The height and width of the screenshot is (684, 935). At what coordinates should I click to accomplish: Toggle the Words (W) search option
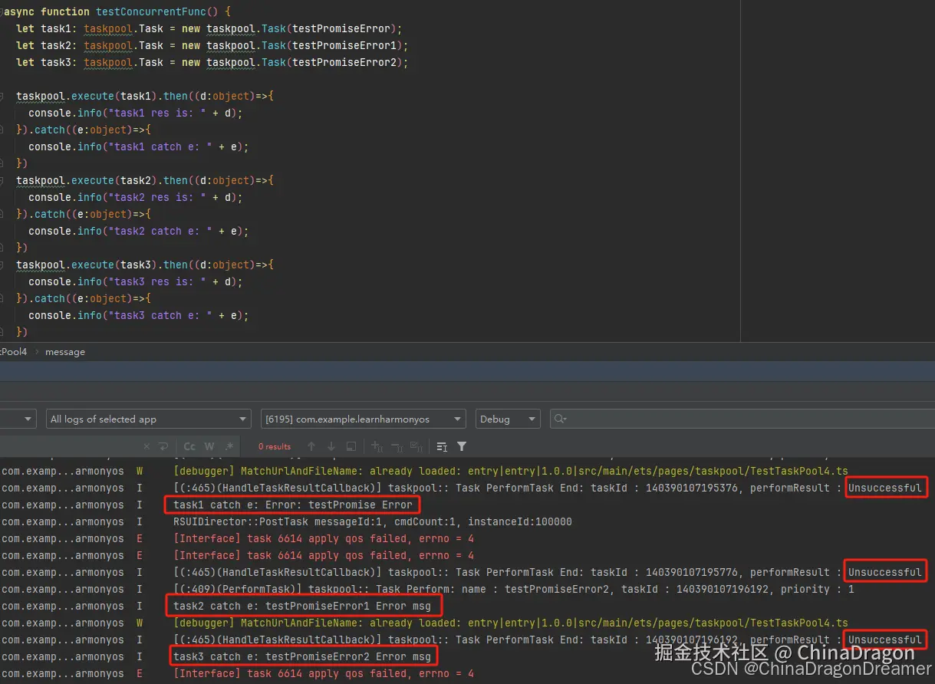point(209,446)
